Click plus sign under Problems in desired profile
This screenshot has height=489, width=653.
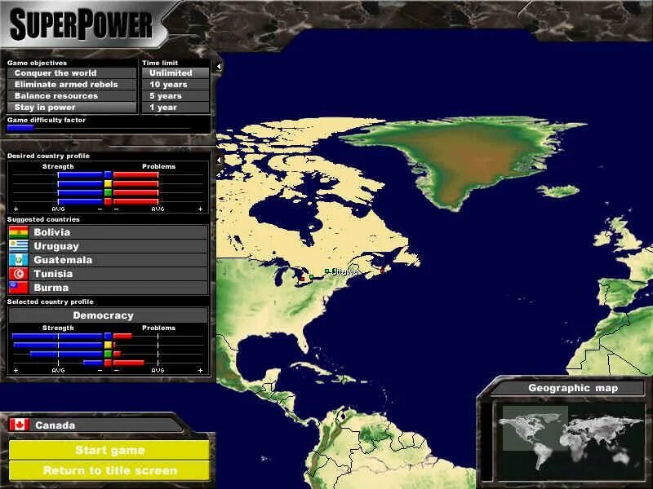coord(200,209)
